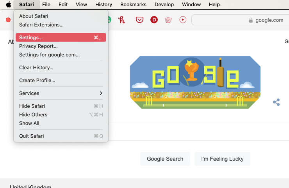Click the doodle share icon

point(276,102)
